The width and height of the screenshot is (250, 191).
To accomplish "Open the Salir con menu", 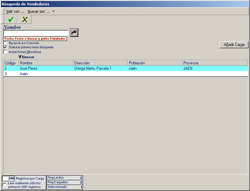I will pyautogui.click(x=15, y=11).
